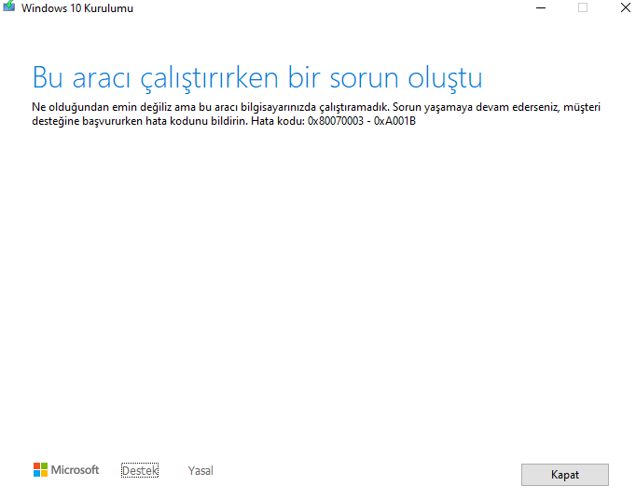Click the error code text 0x80070003 - 0xA001B
The height and width of the screenshot is (499, 636).
point(362,121)
